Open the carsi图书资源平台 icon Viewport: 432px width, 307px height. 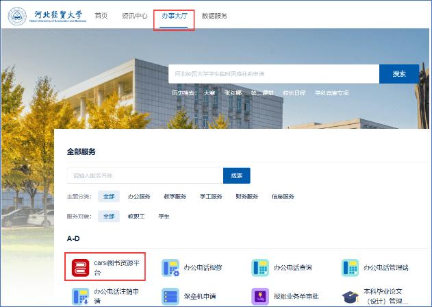tap(80, 267)
